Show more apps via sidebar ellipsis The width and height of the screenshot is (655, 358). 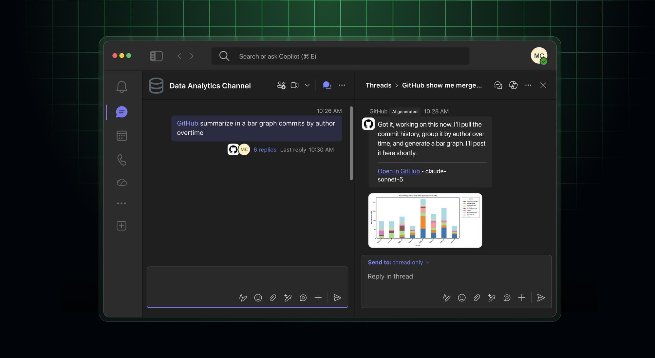coord(122,203)
